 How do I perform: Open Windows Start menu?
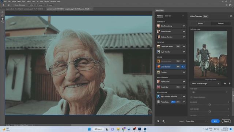(89, 129)
